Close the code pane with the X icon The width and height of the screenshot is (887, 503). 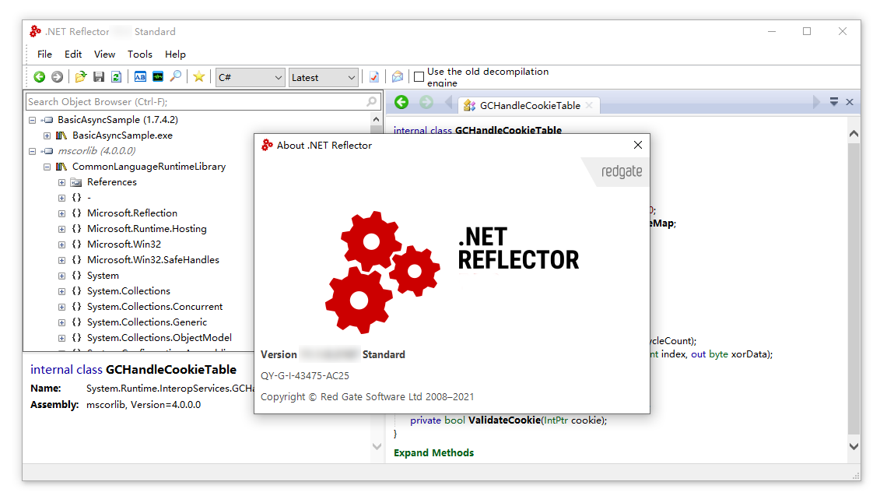[850, 102]
